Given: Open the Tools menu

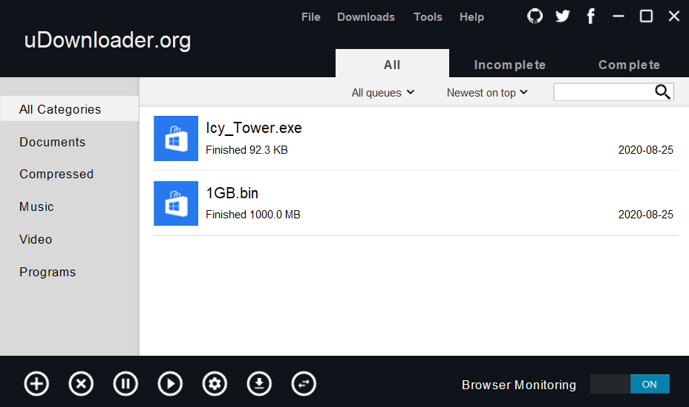Looking at the screenshot, I should pyautogui.click(x=428, y=17).
